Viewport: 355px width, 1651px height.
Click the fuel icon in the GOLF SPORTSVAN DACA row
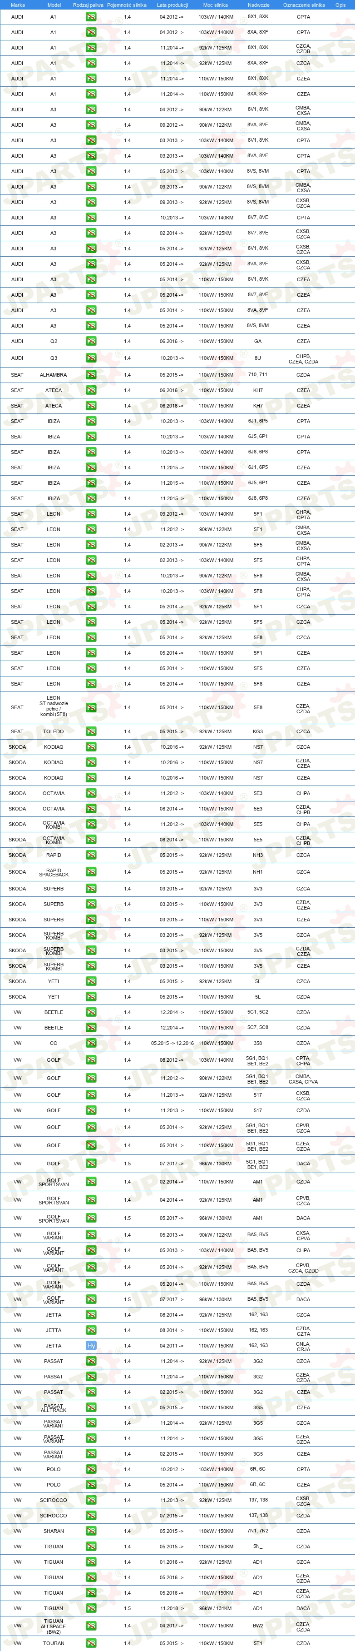pos(91,1218)
